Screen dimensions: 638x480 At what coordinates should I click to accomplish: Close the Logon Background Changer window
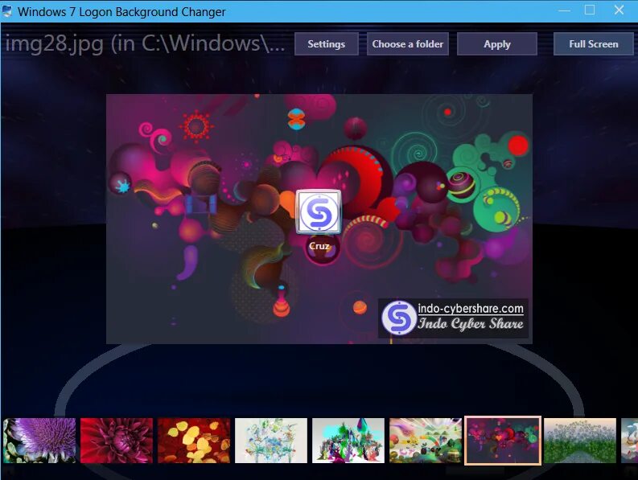tap(619, 10)
